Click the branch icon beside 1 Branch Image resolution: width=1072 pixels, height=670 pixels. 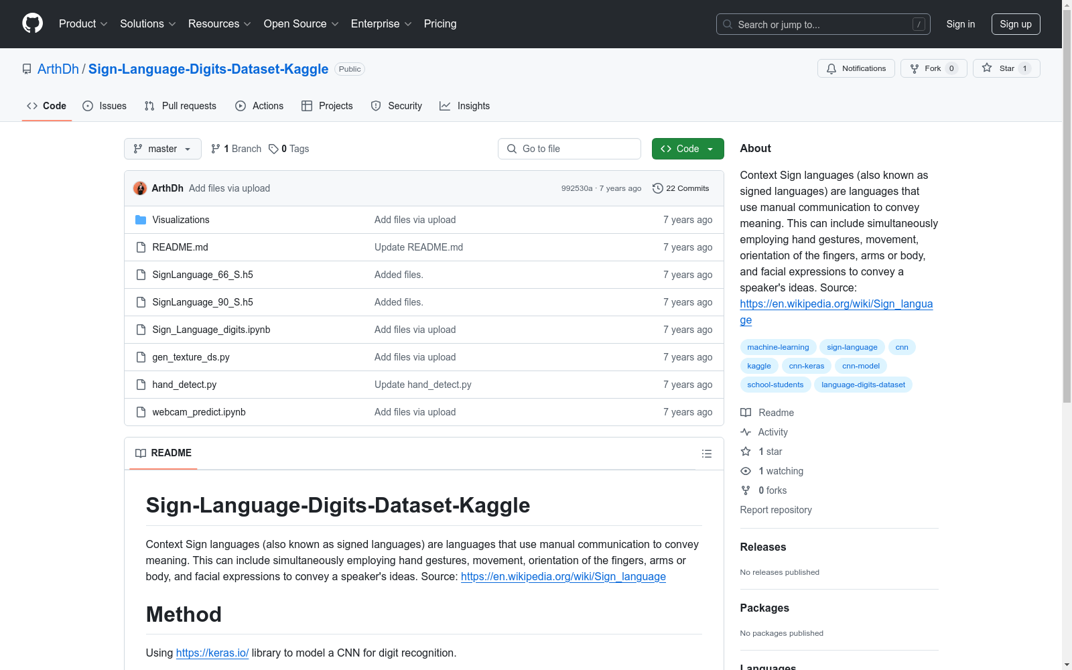pos(216,149)
